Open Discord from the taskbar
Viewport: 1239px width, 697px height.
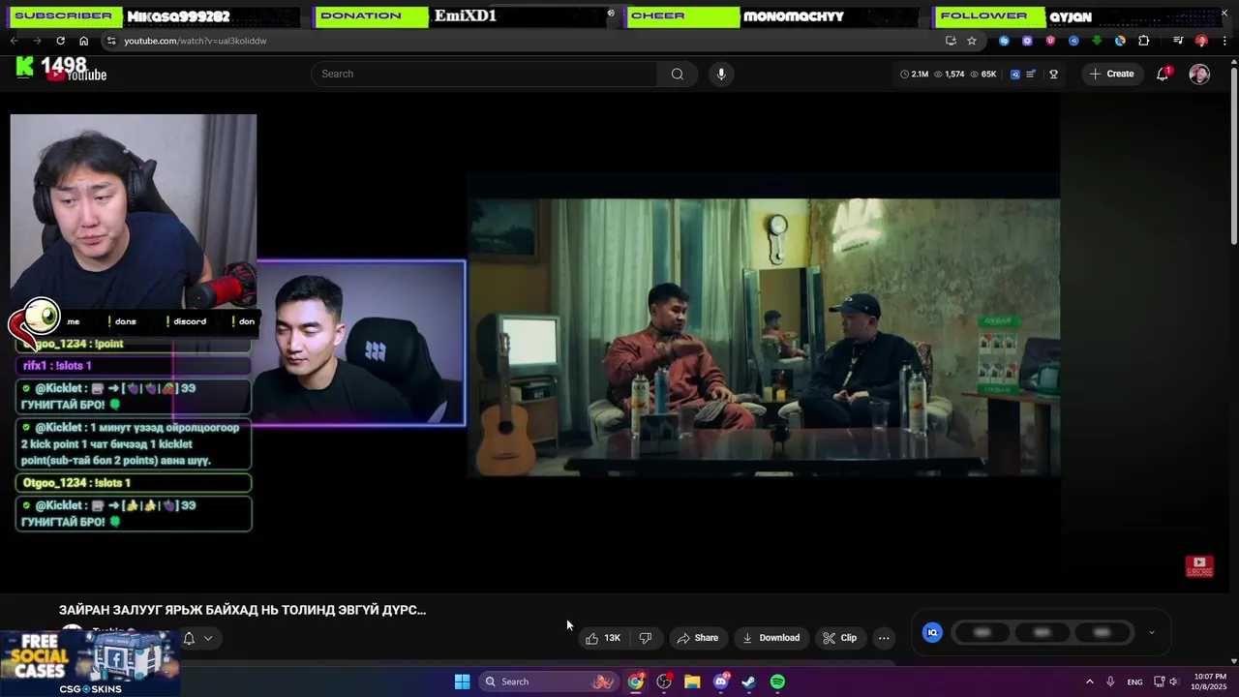(721, 682)
